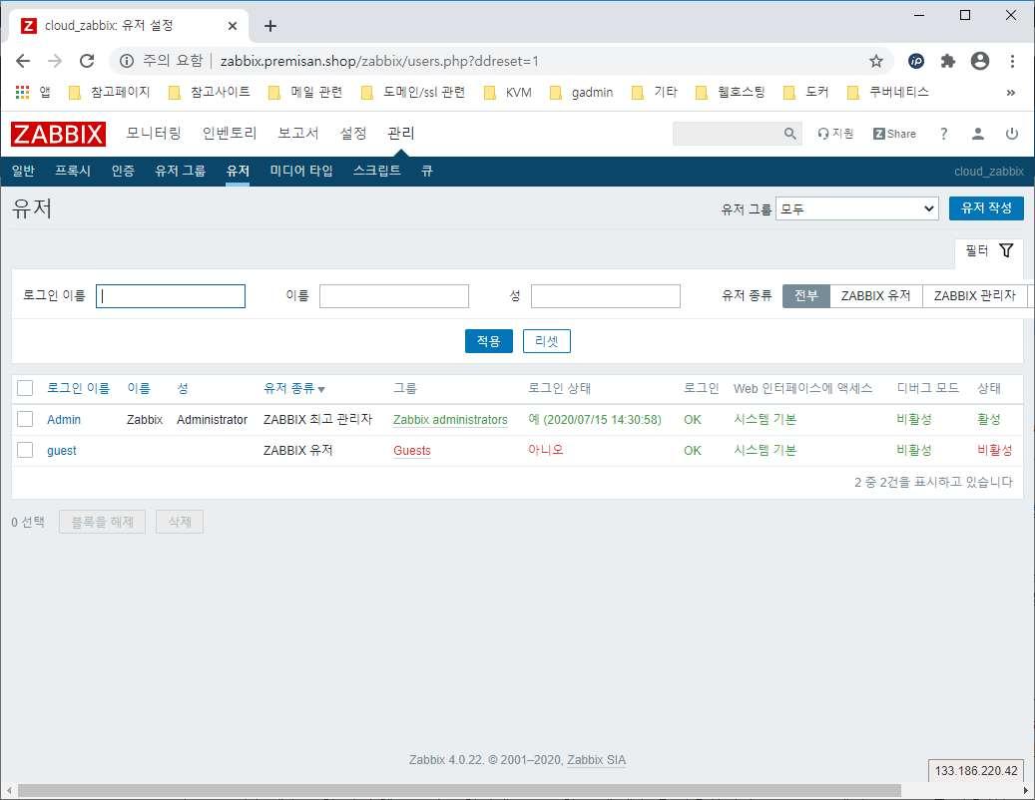Click the ZABBIX logo
This screenshot has width=1035, height=800.
pos(58,134)
